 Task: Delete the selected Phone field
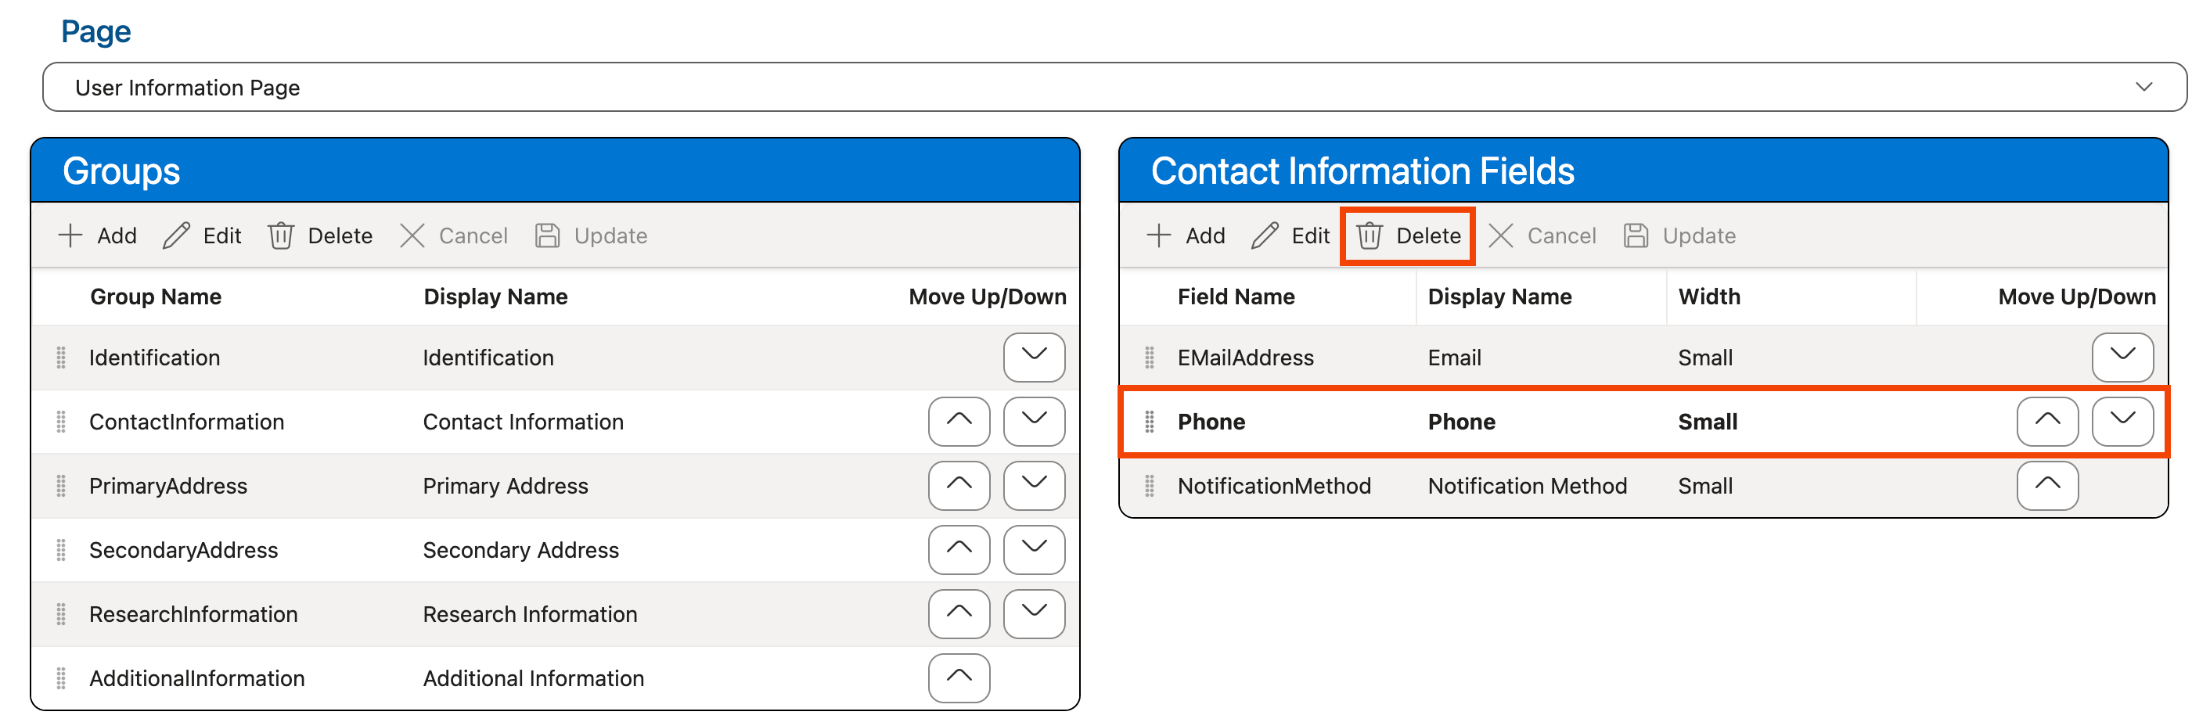click(x=1409, y=235)
